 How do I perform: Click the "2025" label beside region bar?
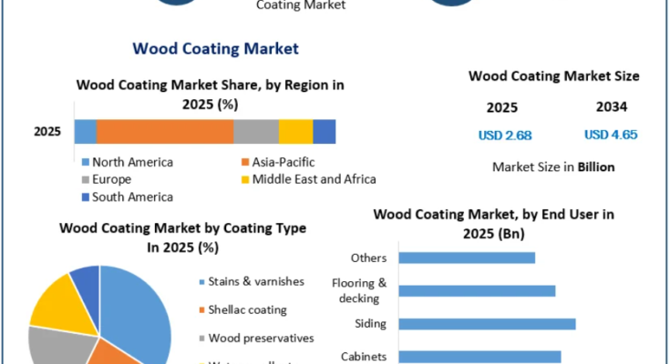coord(47,131)
